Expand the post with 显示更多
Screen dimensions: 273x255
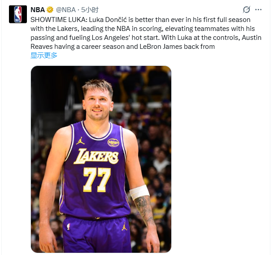click(44, 56)
